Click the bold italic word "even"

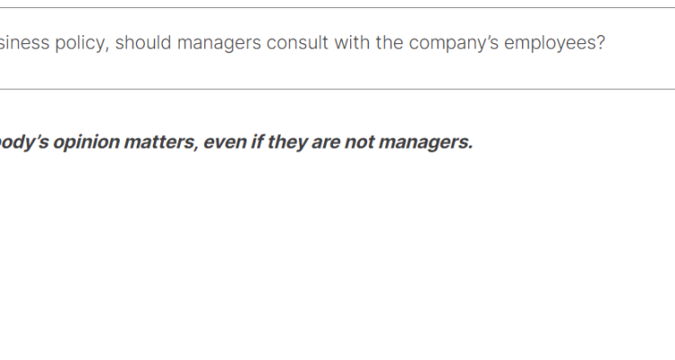click(225, 142)
